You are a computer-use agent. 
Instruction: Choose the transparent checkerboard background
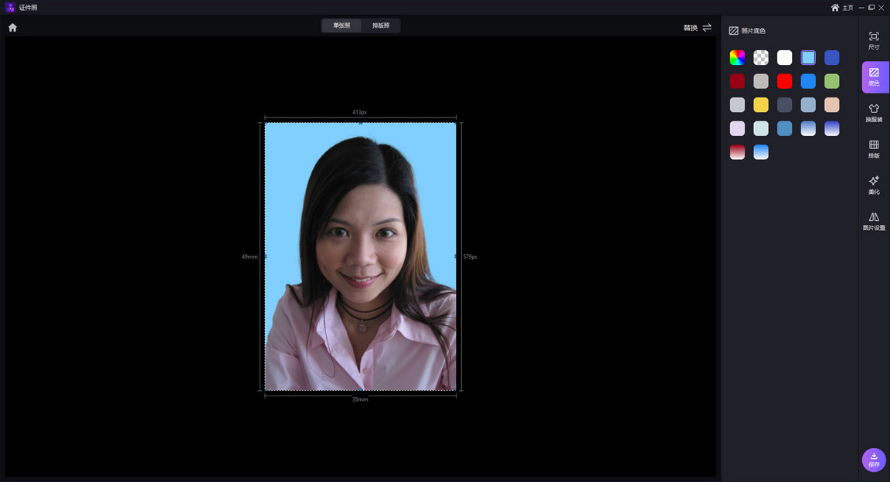click(761, 58)
